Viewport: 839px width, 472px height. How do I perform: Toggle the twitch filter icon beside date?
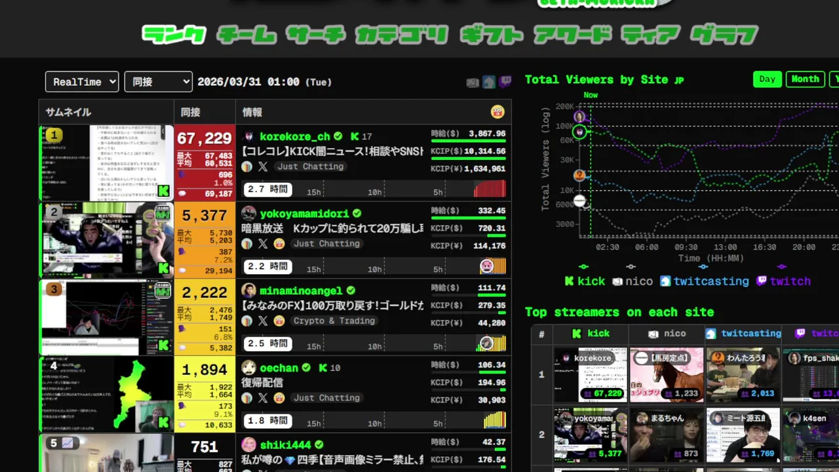(x=505, y=82)
